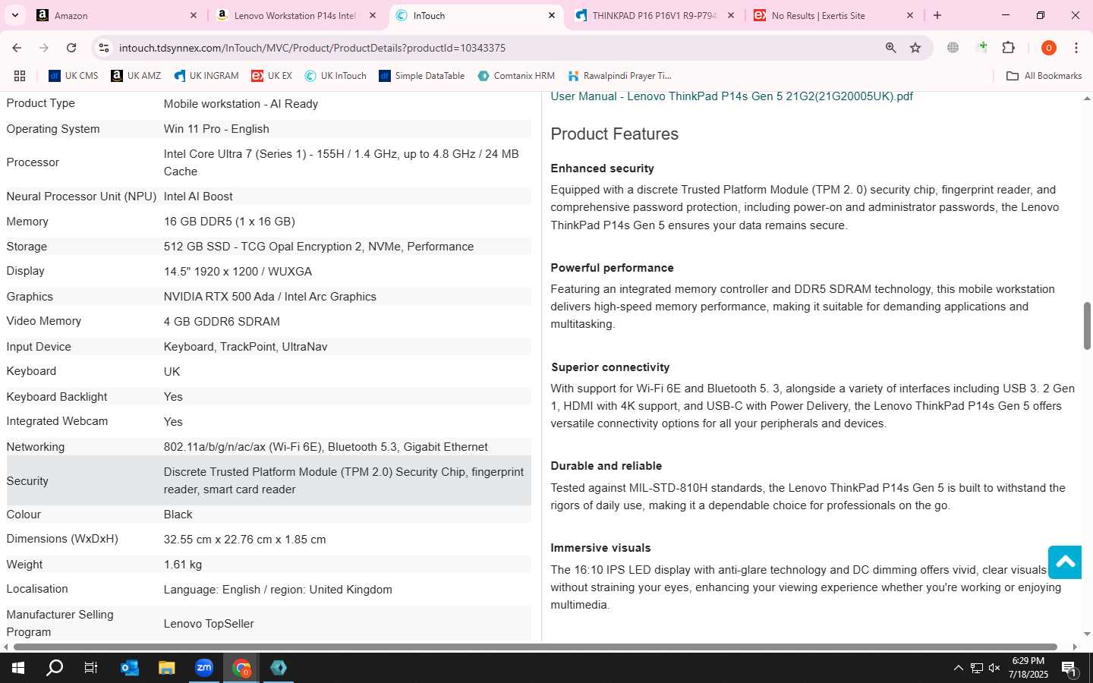The width and height of the screenshot is (1093, 683).
Task: Switch to the Amazon tab
Action: click(x=116, y=15)
